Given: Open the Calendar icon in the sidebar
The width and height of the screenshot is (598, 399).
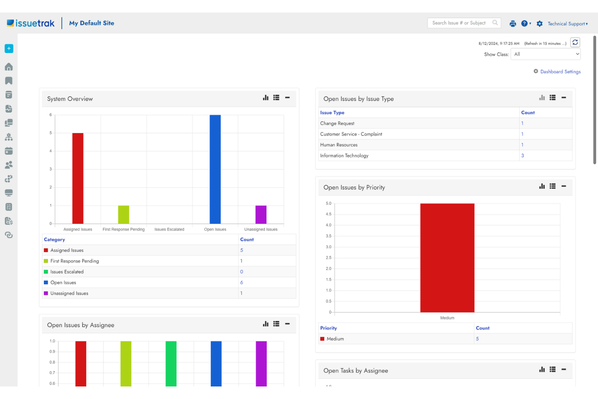Looking at the screenshot, I should pos(8,150).
